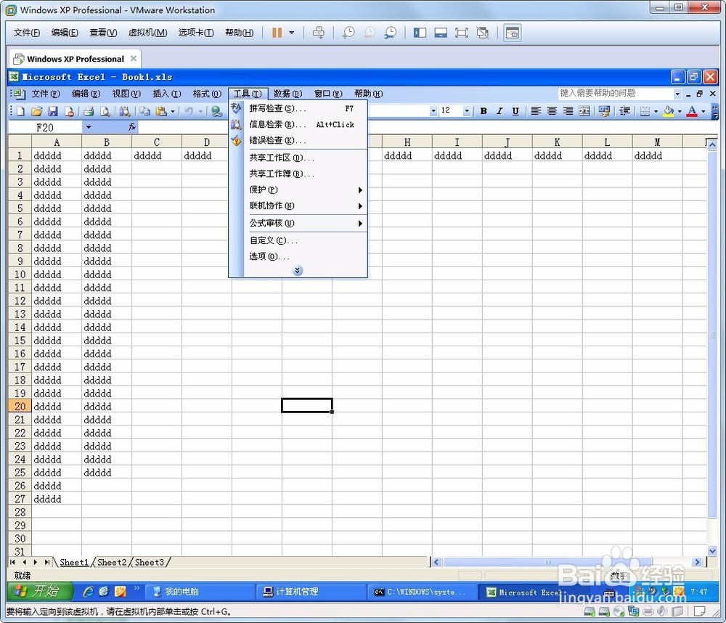Click the Decrease Indent icon
This screenshot has width=726, height=623.
[624, 111]
